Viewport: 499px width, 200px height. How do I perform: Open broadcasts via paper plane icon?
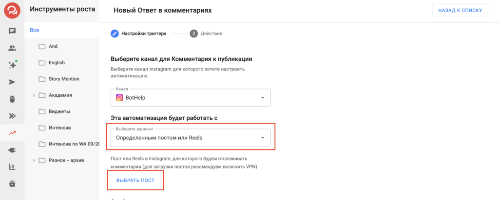click(x=12, y=82)
